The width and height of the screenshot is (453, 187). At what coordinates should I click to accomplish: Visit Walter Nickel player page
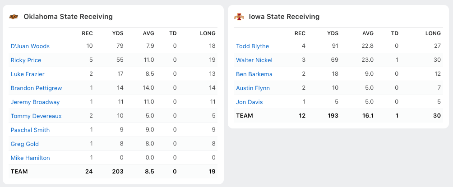click(254, 60)
